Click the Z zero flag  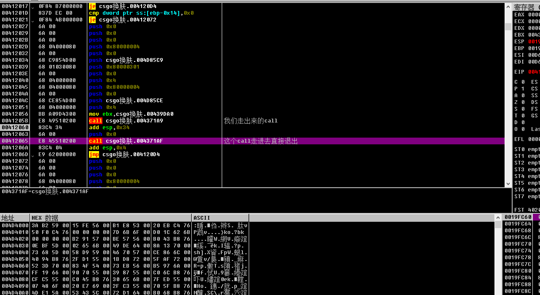tap(519, 102)
